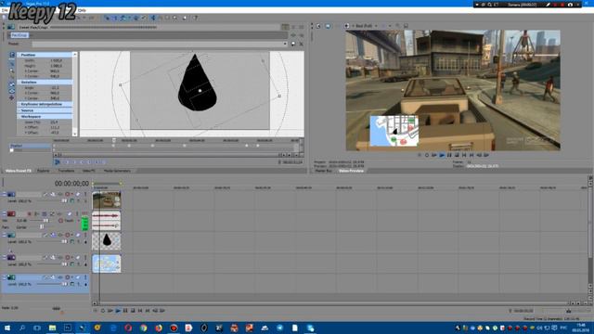594x334 pixels.
Task: Click Go to Start in the timeline transport
Action: (140, 311)
